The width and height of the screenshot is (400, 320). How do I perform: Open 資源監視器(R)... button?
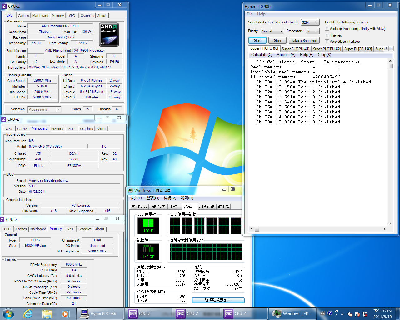[x=218, y=300]
